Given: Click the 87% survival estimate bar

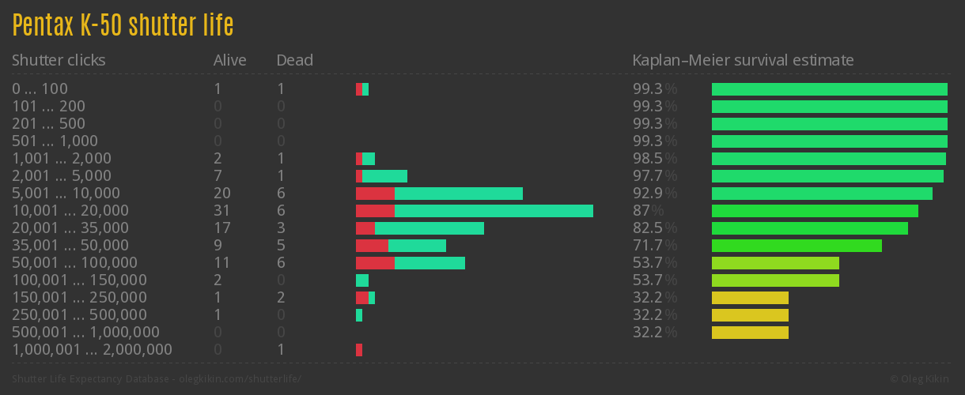Looking at the screenshot, I should (x=815, y=211).
